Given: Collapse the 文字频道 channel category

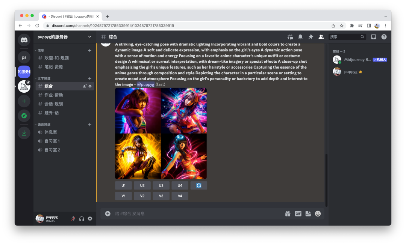Looking at the screenshot, I should pyautogui.click(x=44, y=78).
